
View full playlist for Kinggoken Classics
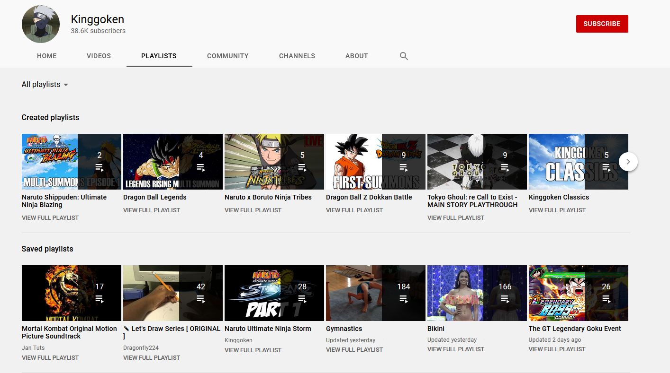pos(557,210)
